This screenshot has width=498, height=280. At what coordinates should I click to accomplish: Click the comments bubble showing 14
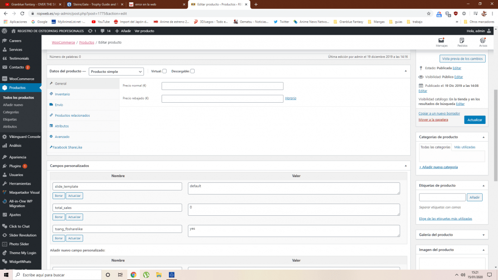105,31
